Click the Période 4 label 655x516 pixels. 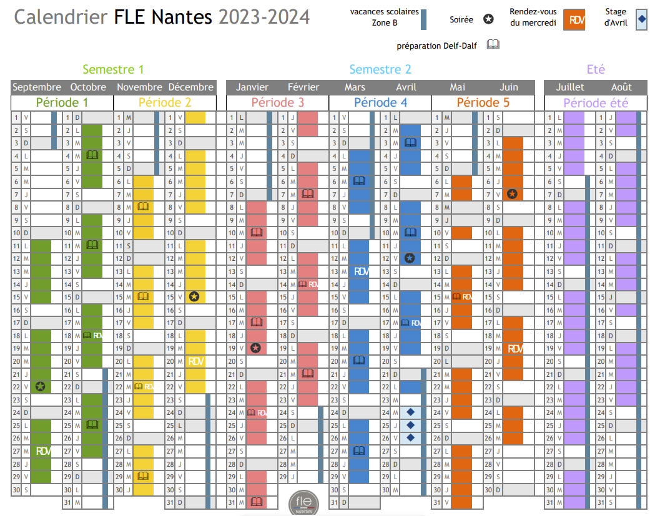click(x=380, y=103)
